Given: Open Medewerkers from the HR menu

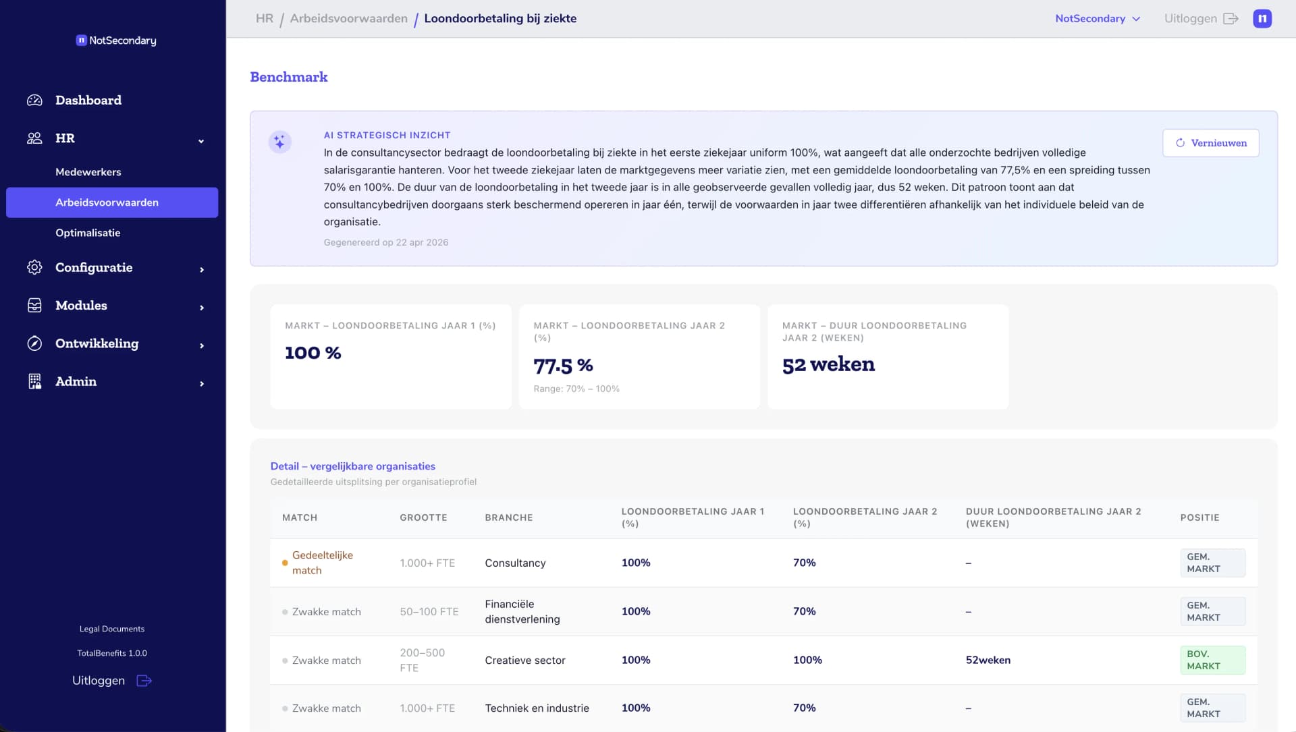Looking at the screenshot, I should tap(88, 171).
